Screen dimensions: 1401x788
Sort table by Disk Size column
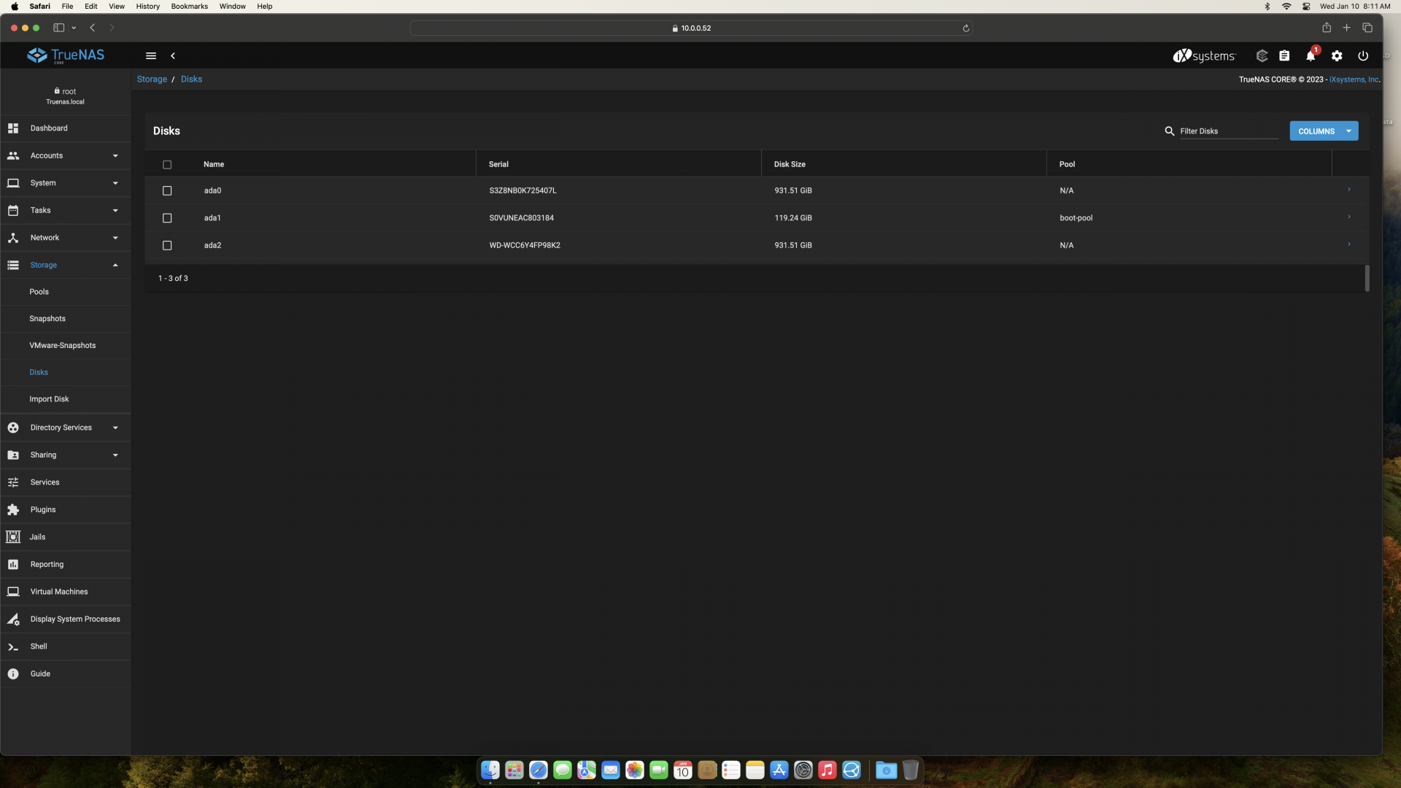point(790,165)
